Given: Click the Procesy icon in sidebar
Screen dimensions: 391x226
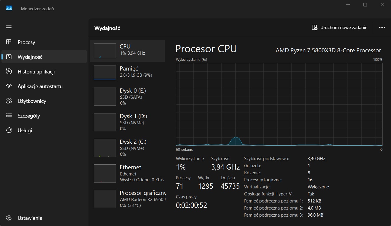Looking at the screenshot, I should click(9, 42).
